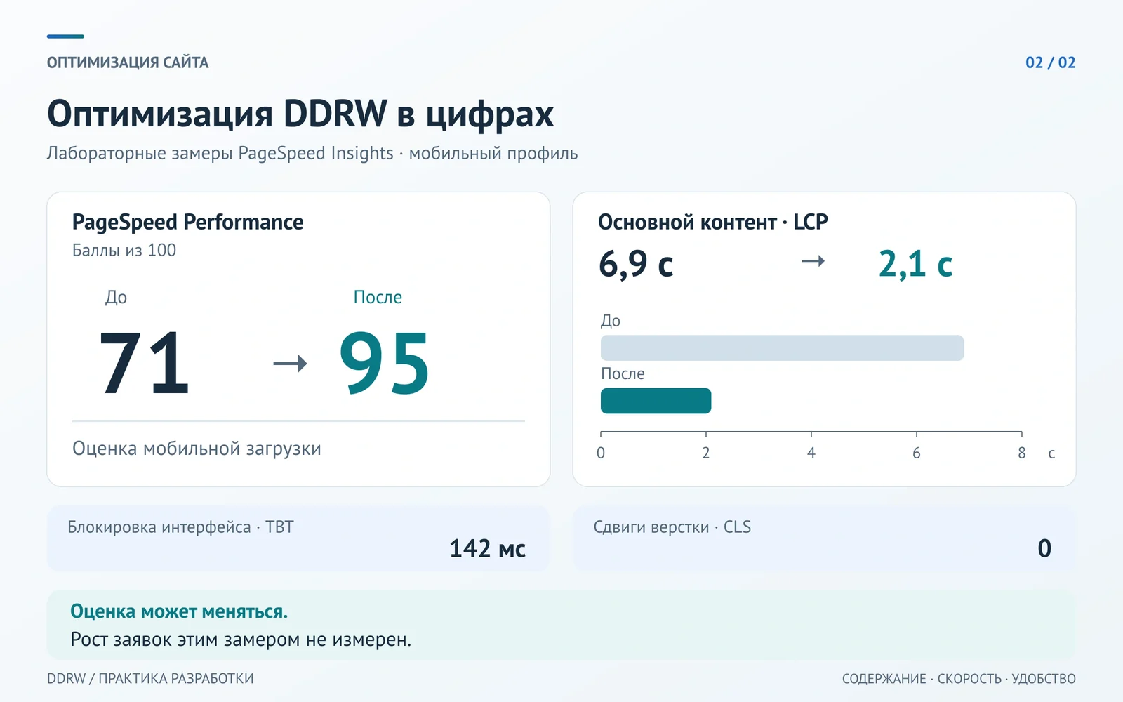Click the "После" label above the teal bar
The height and width of the screenshot is (702, 1123).
(623, 373)
